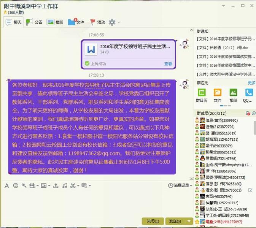Open the orange 文件 group app icon

[x=217, y=92]
